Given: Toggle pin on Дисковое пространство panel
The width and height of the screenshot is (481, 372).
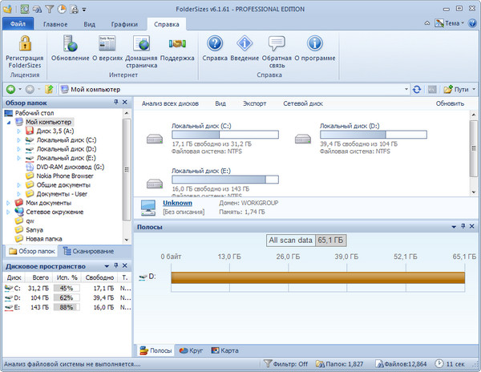Looking at the screenshot, I should (x=115, y=266).
